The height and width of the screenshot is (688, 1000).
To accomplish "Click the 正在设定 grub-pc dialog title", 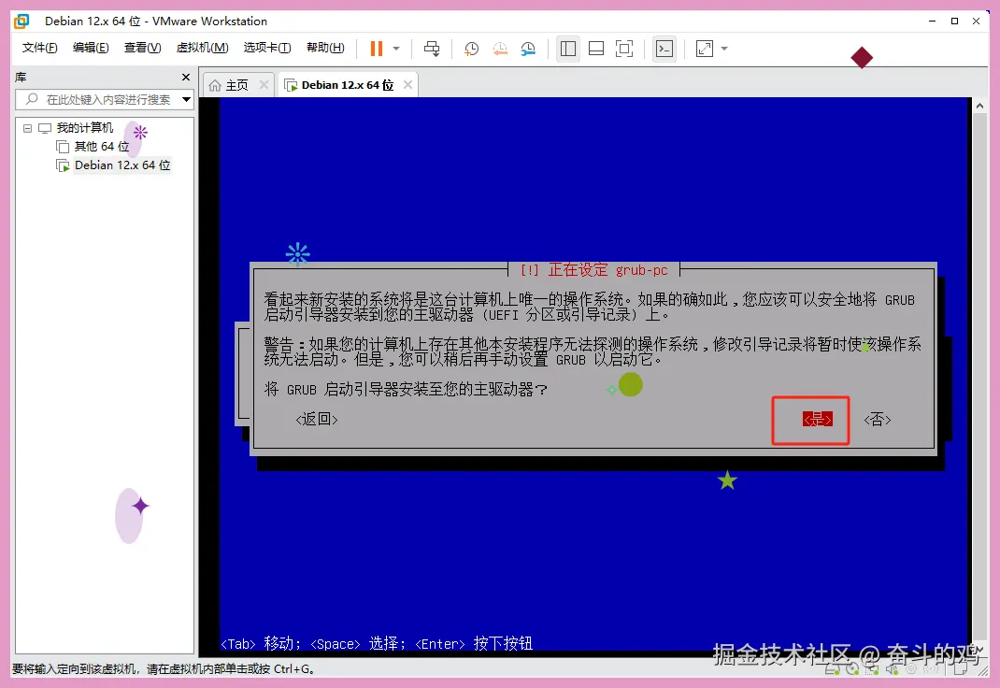I will tap(593, 270).
